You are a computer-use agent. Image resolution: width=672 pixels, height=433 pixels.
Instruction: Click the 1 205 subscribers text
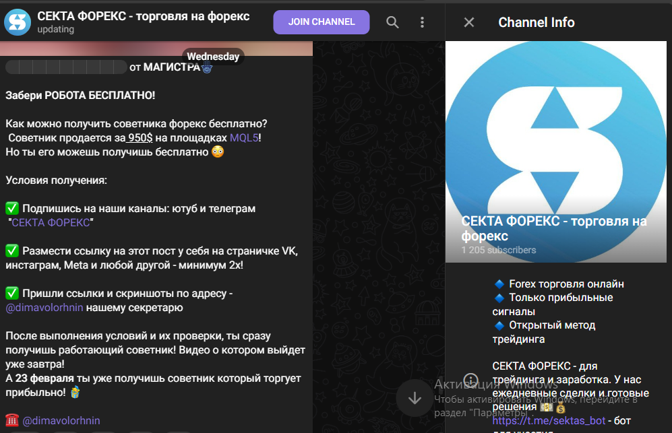coord(498,250)
